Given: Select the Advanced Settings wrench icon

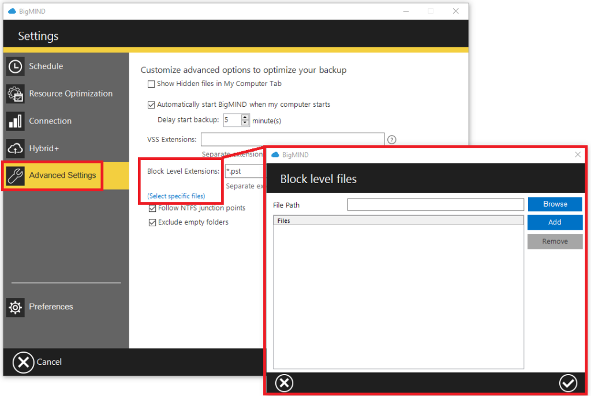Looking at the screenshot, I should tap(16, 175).
